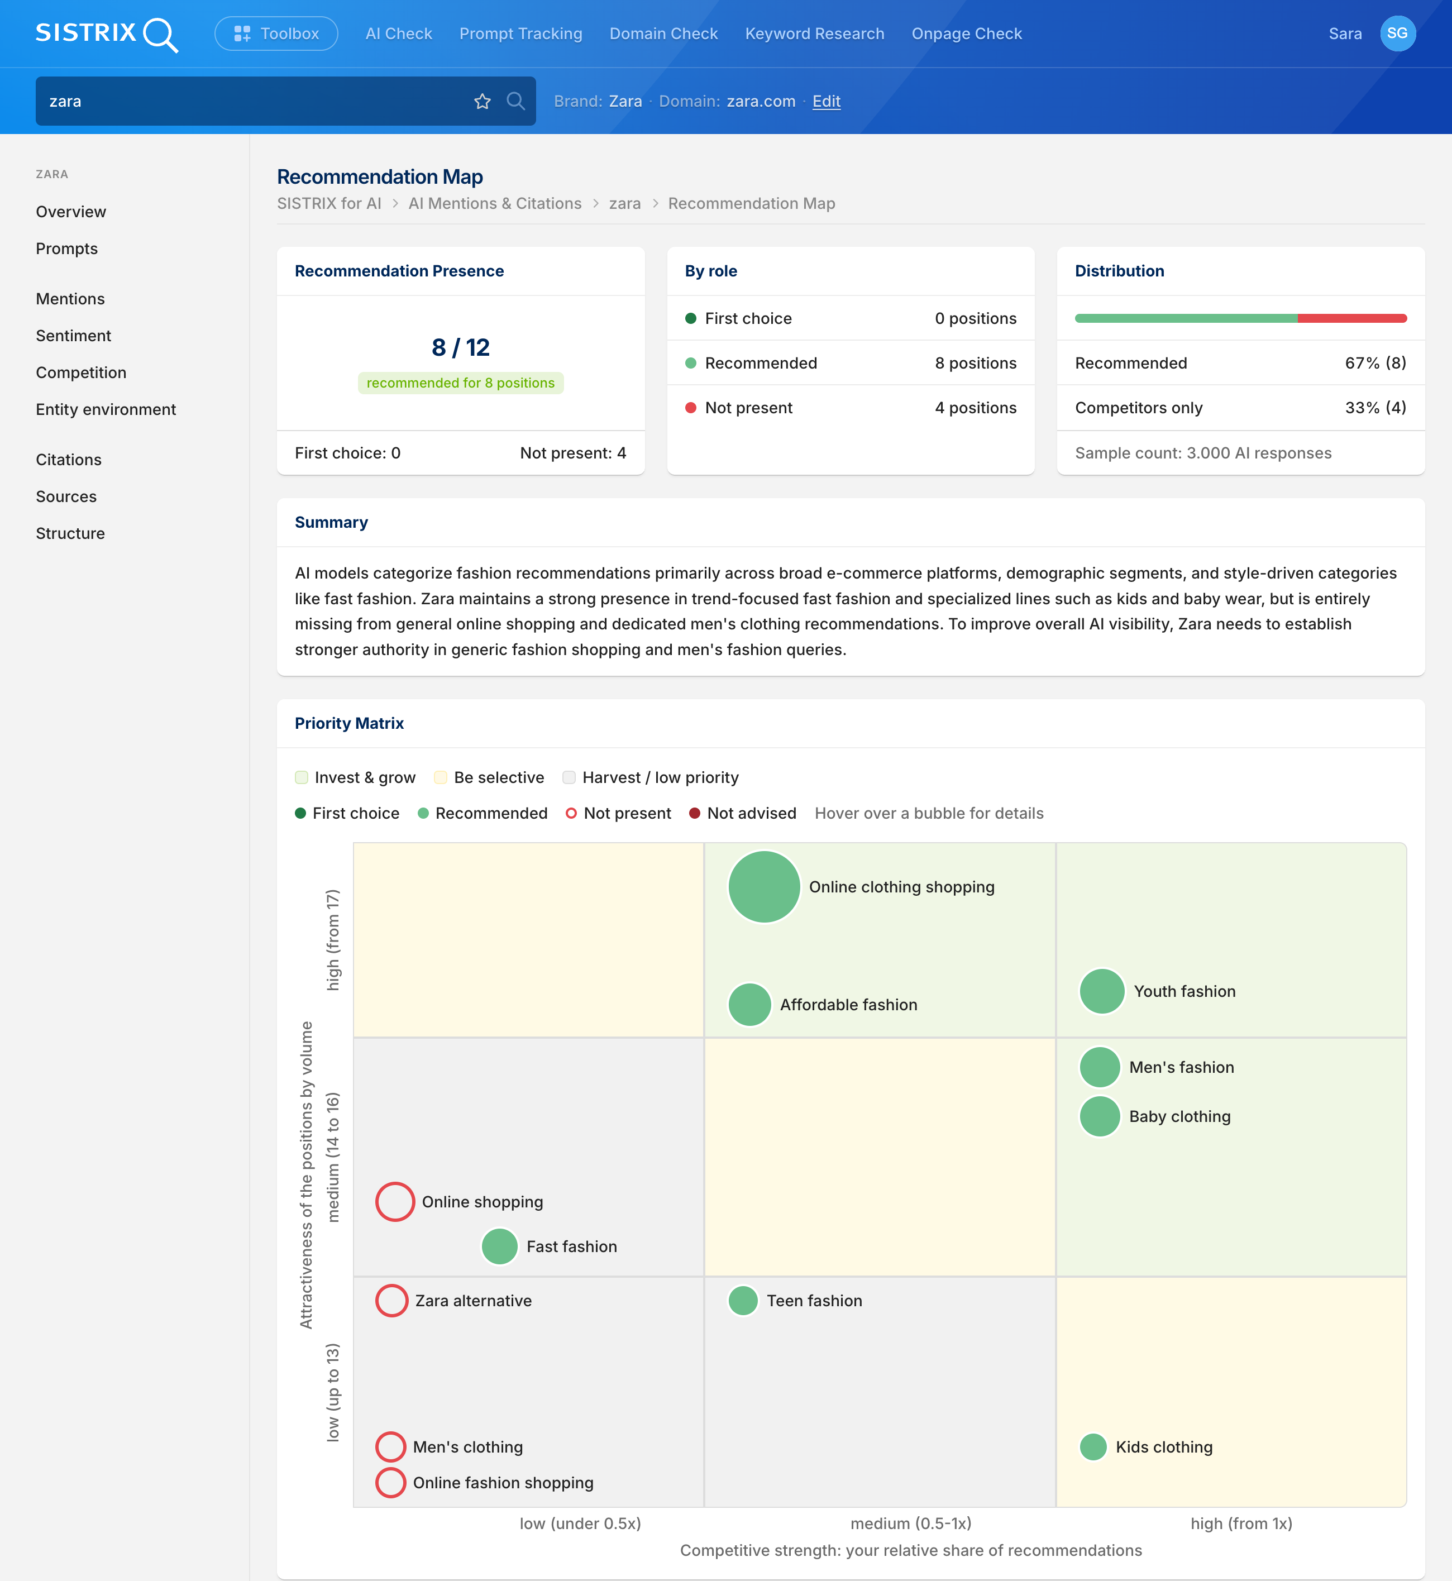This screenshot has width=1452, height=1581.
Task: Click the Online shopping red ring bubble
Action: pos(395,1202)
